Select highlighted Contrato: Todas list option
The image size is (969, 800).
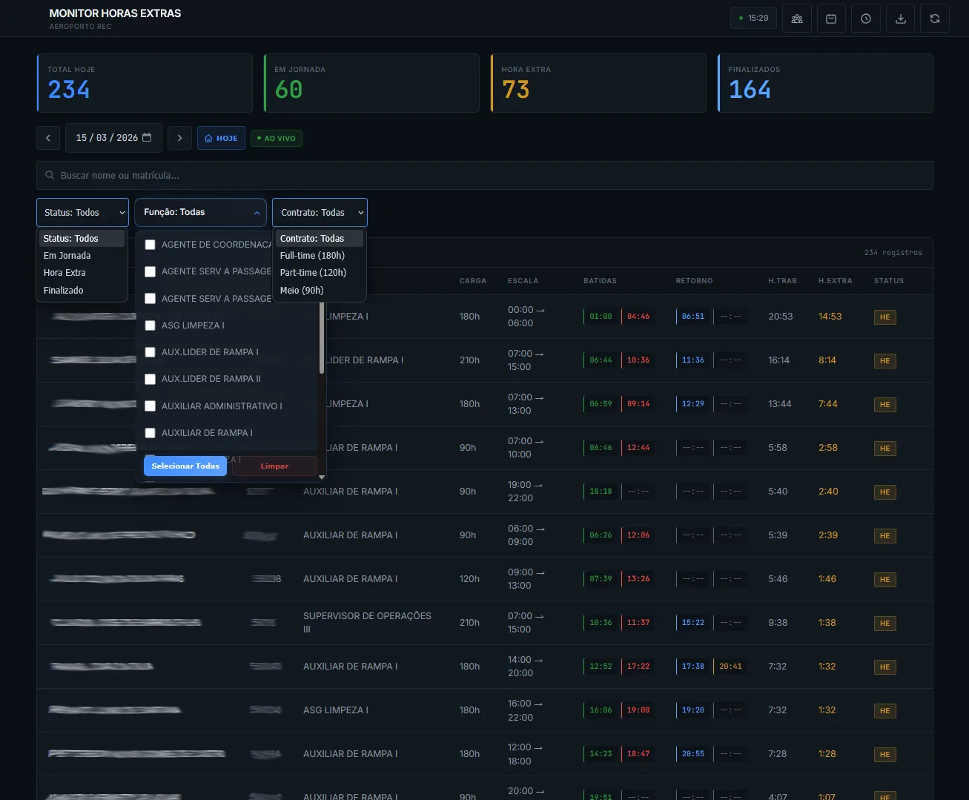pyautogui.click(x=320, y=239)
